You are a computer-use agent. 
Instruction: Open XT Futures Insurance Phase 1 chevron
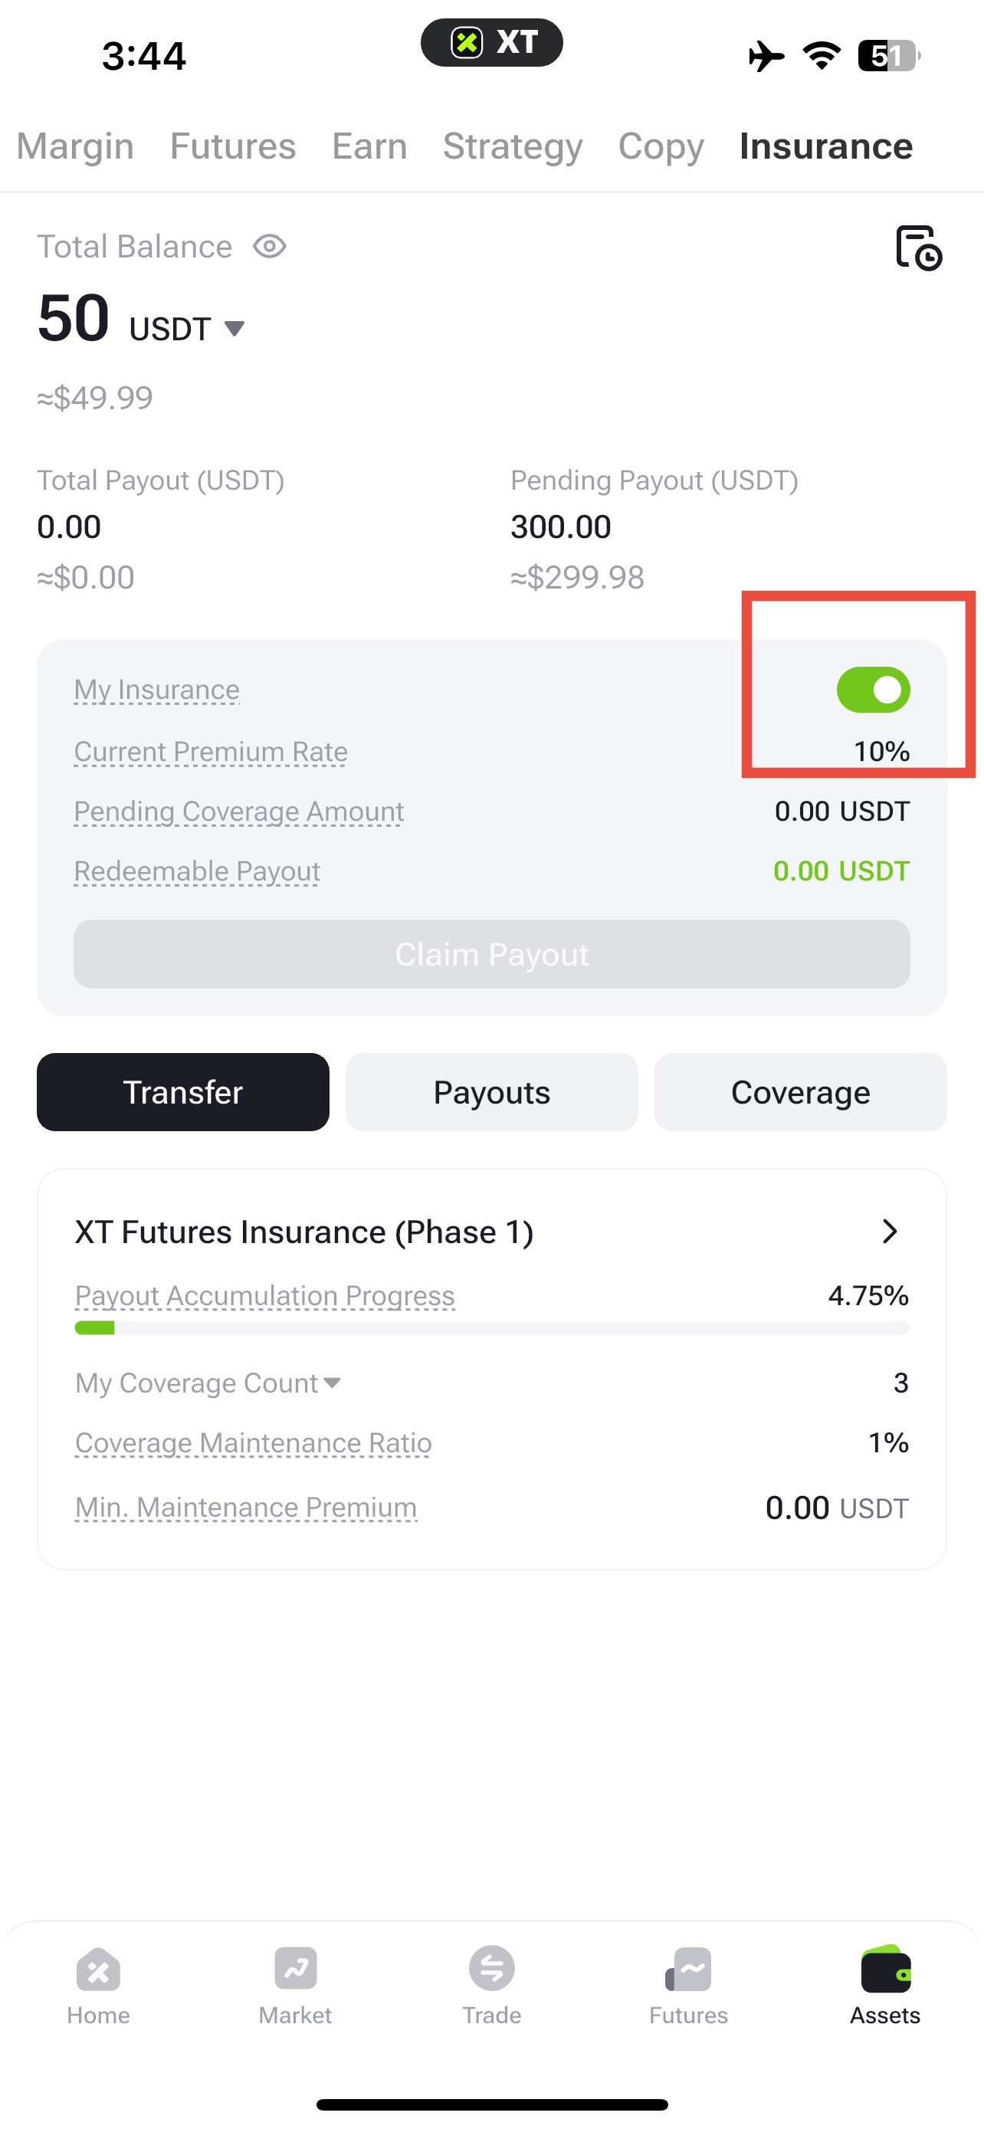click(889, 1232)
